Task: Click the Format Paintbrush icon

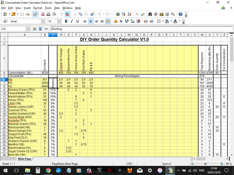Action: pyautogui.click(x=92, y=14)
